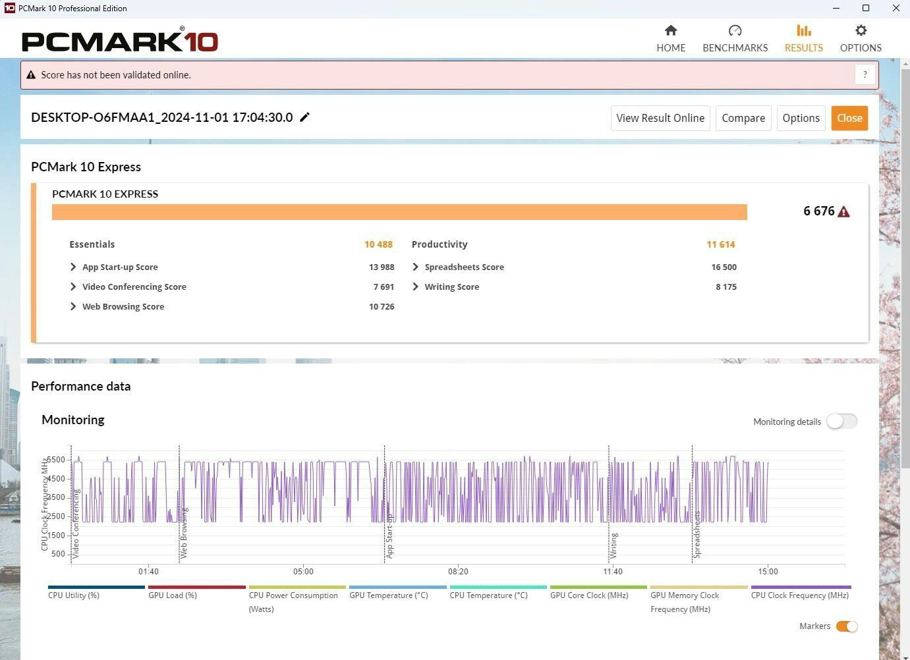Click the PCMark 10 logo

coord(120,40)
